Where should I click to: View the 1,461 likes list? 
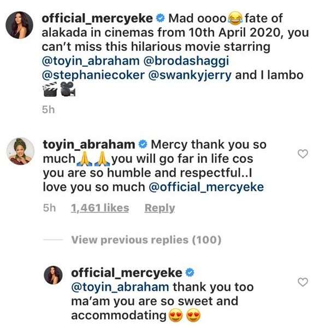(100, 208)
